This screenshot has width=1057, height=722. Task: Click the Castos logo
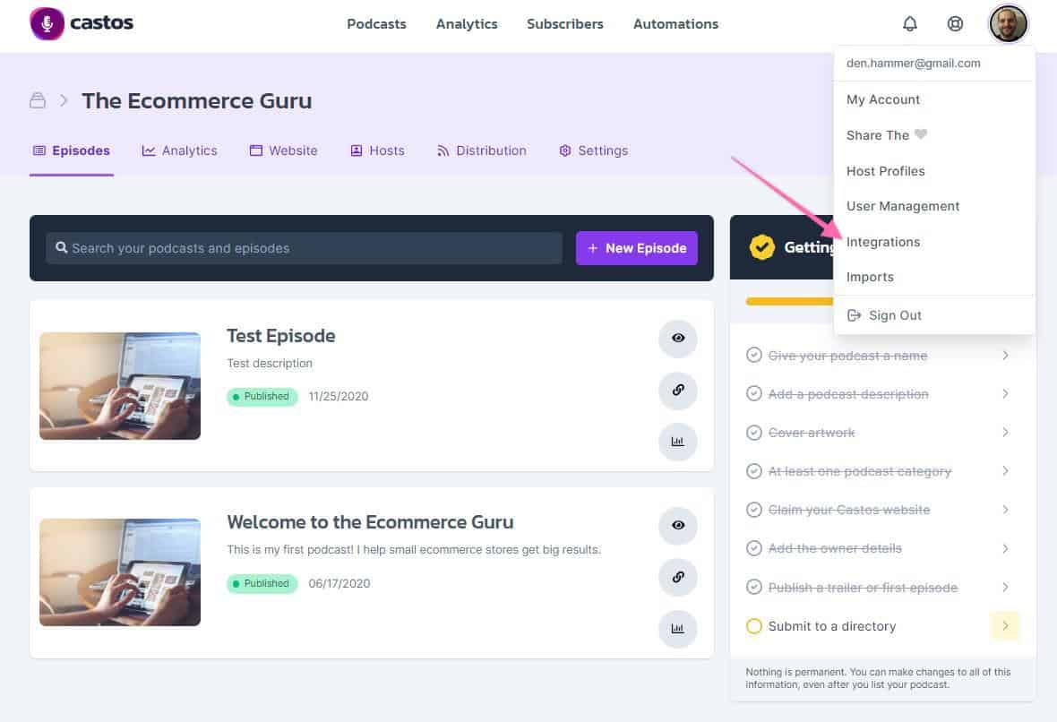pyautogui.click(x=82, y=23)
